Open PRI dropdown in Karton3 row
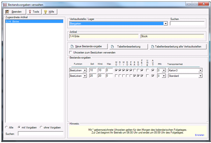The width and height of the screenshot is (211, 143). coord(164,70)
